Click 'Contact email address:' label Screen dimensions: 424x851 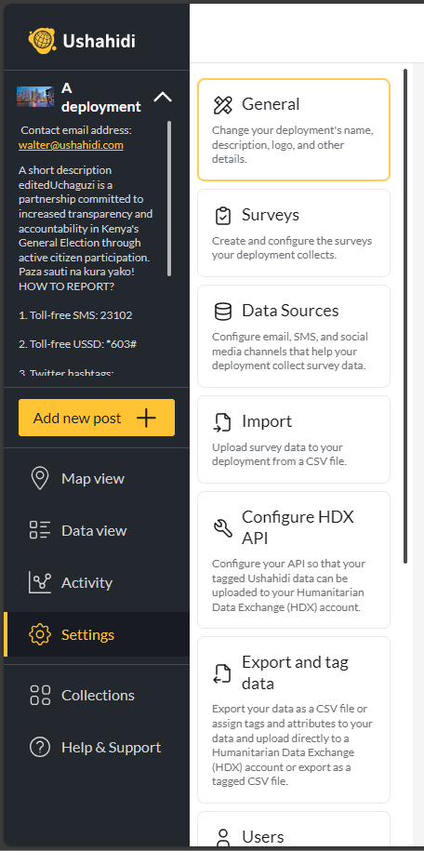pos(76,131)
